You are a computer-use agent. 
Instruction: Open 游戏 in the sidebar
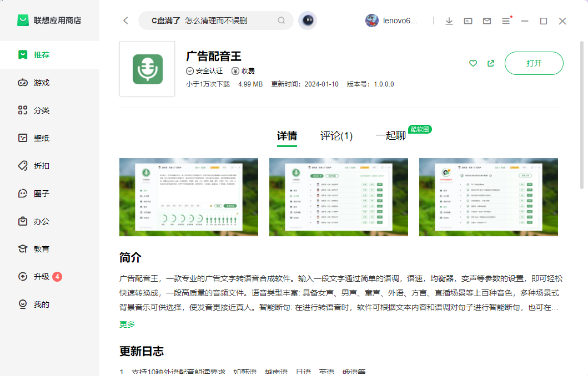coord(49,83)
